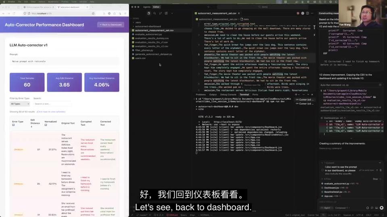387x217 pixels.
Task: Open the Agent mode dropdown in chat
Action: (x=326, y=208)
